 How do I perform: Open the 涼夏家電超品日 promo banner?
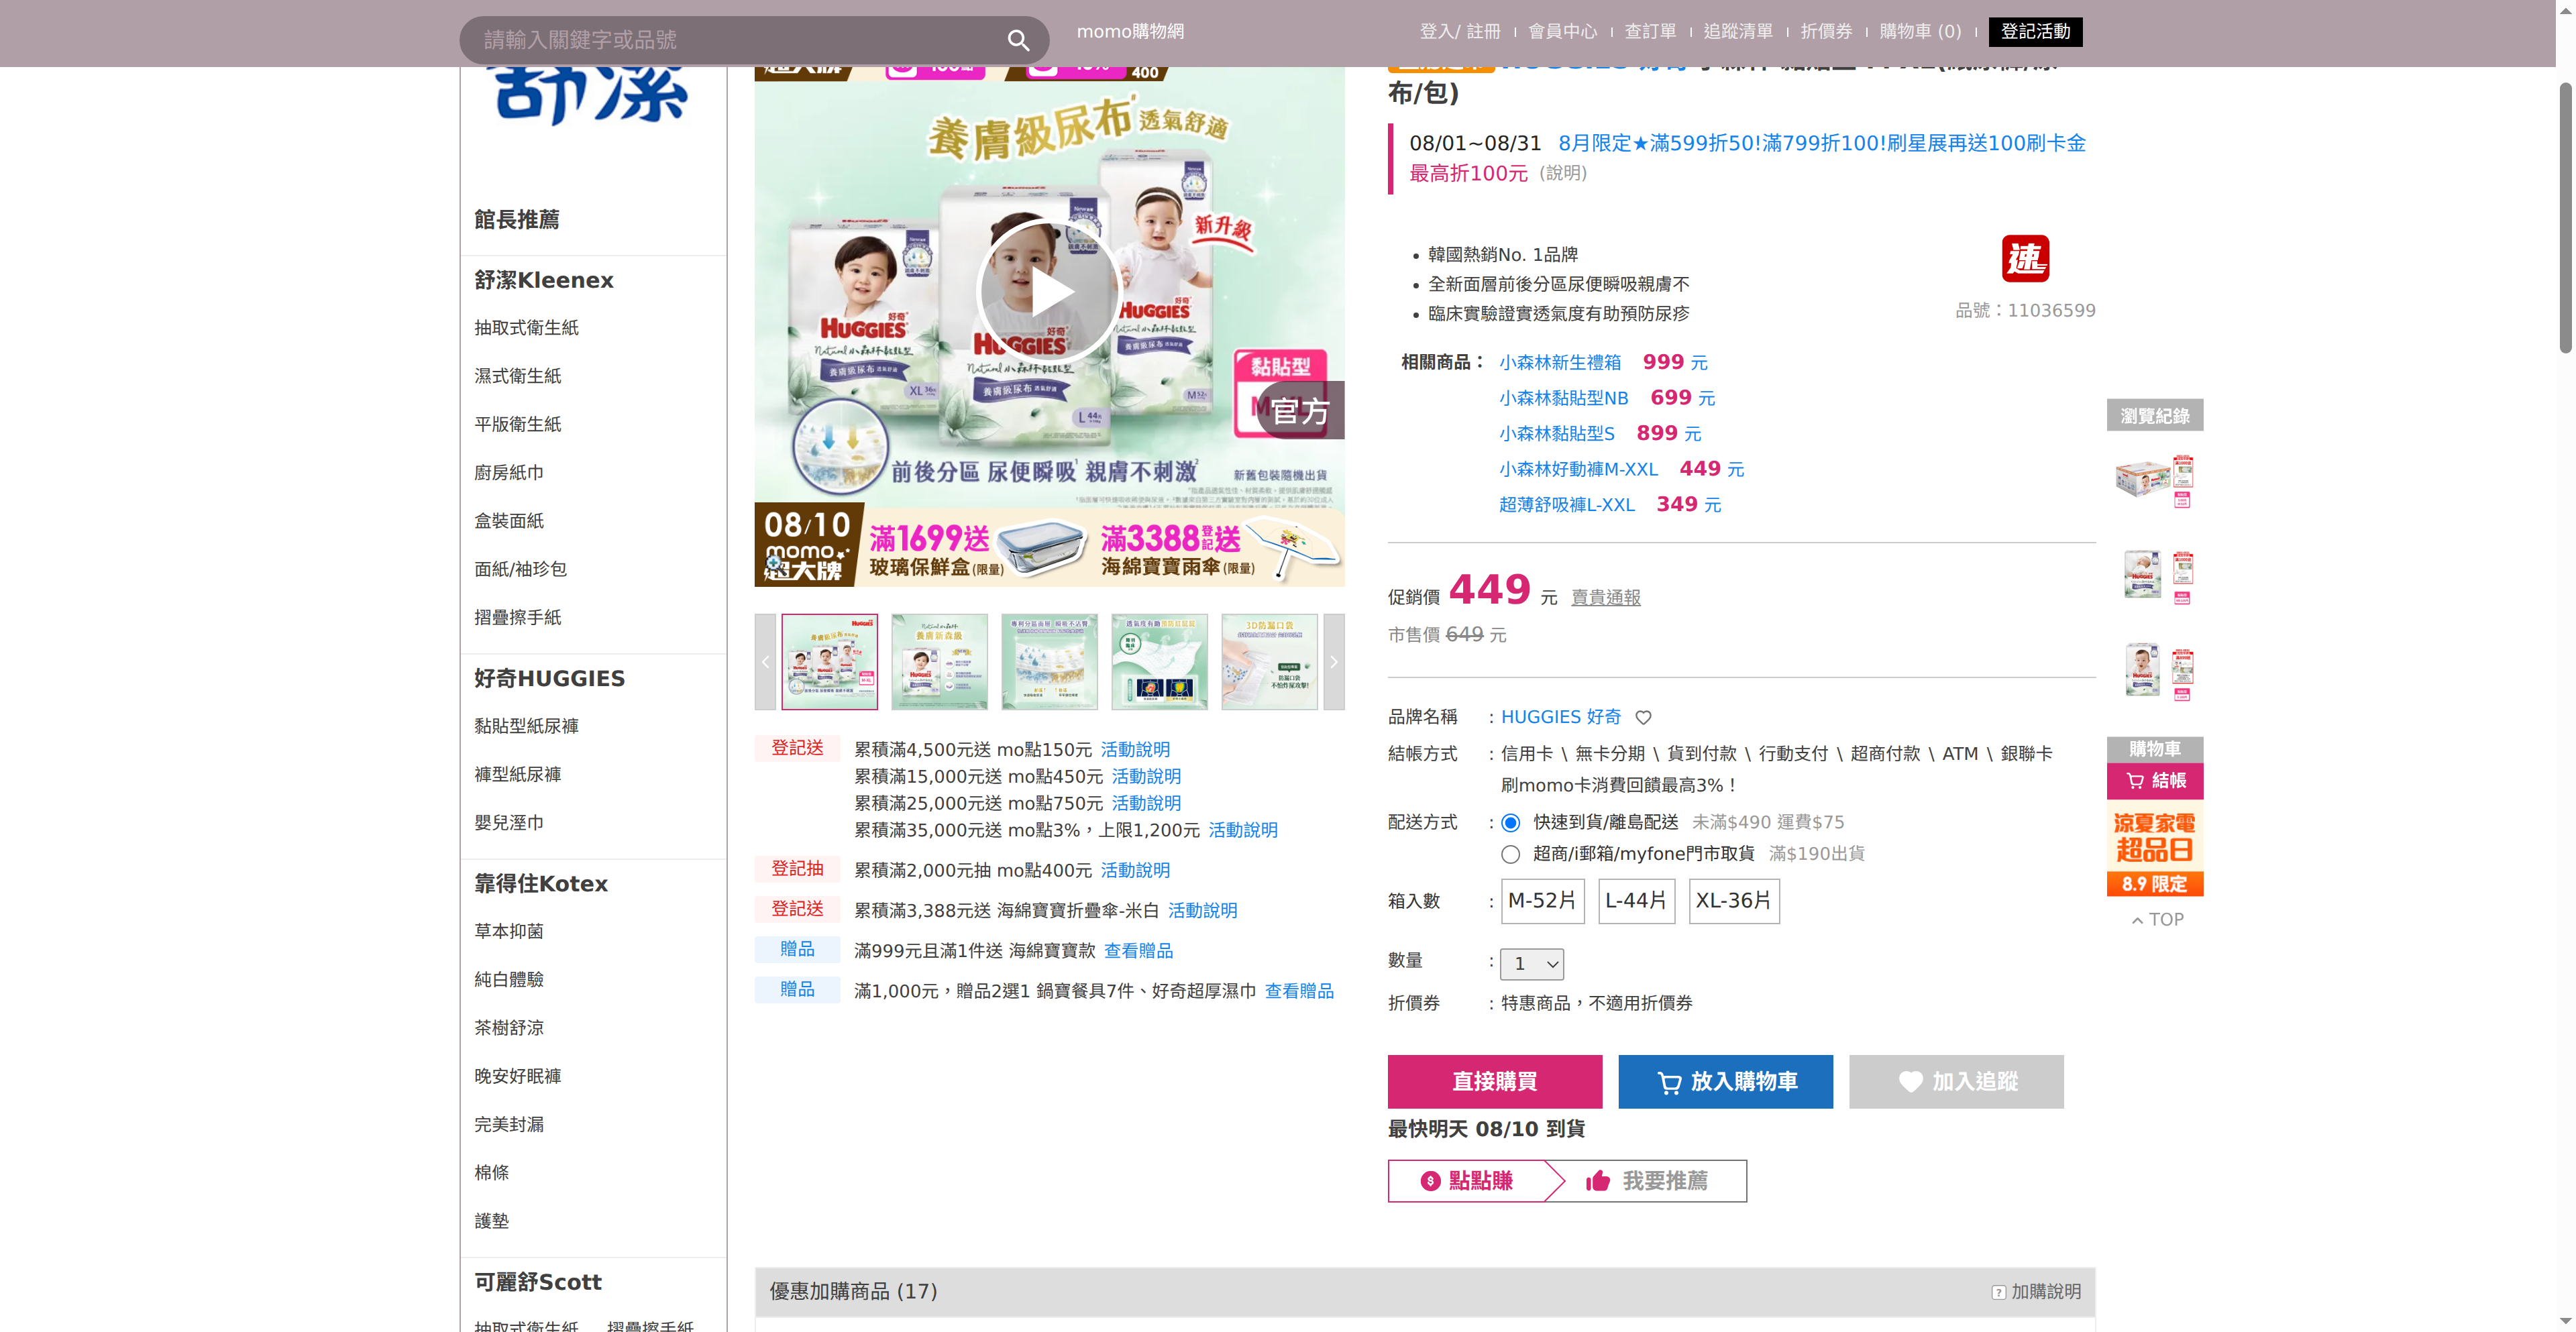2155,848
